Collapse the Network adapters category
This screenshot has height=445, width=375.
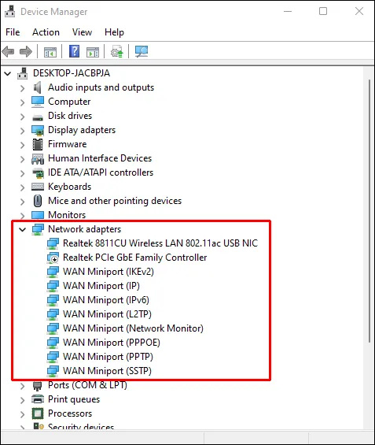[23, 229]
